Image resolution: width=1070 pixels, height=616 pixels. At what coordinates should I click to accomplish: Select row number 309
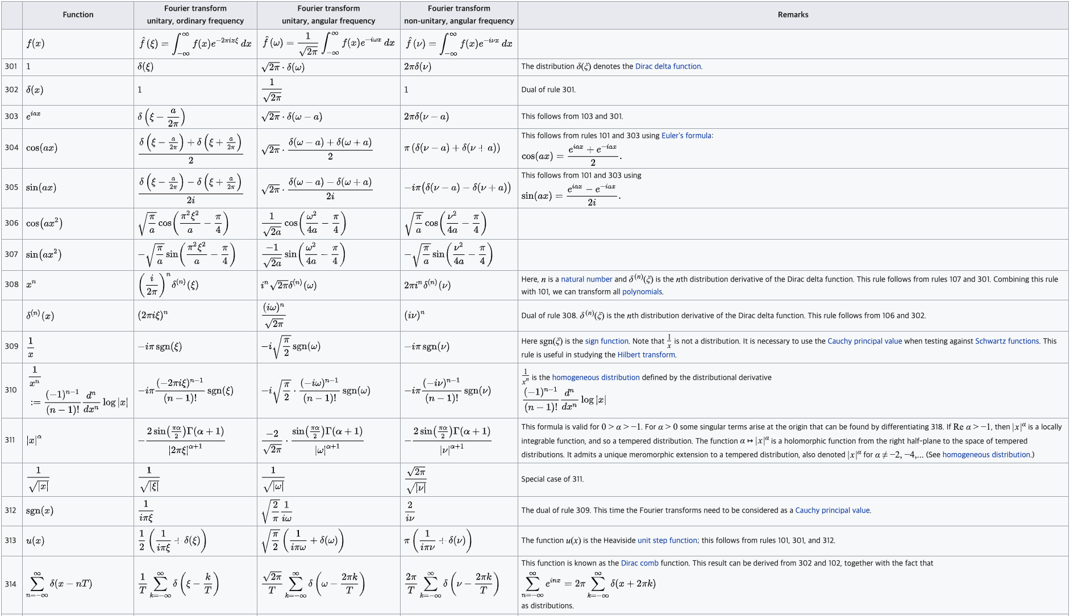[x=11, y=346]
